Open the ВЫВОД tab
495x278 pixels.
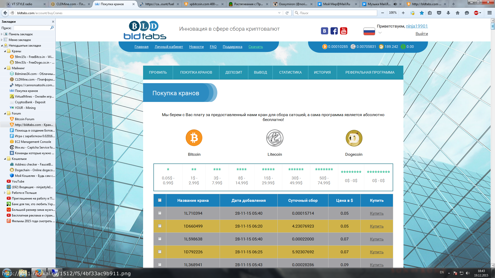[x=260, y=72]
